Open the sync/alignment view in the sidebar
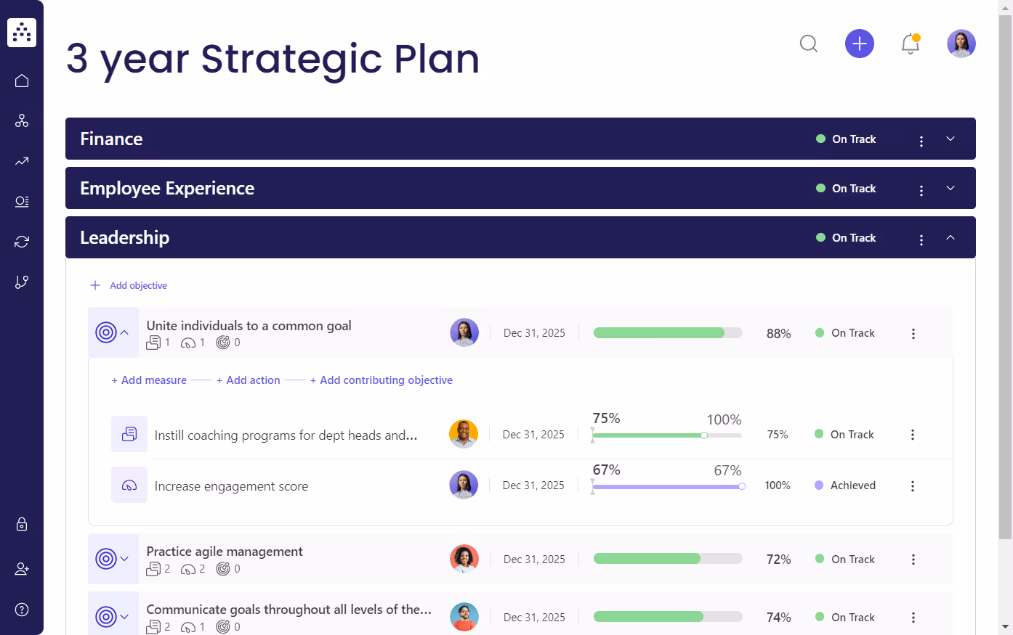The image size is (1013, 635). click(21, 241)
